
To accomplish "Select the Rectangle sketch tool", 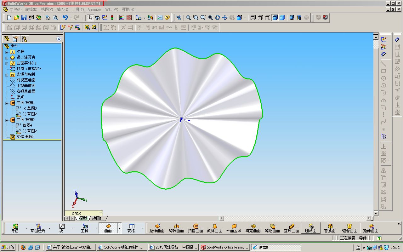I will (x=383, y=71).
